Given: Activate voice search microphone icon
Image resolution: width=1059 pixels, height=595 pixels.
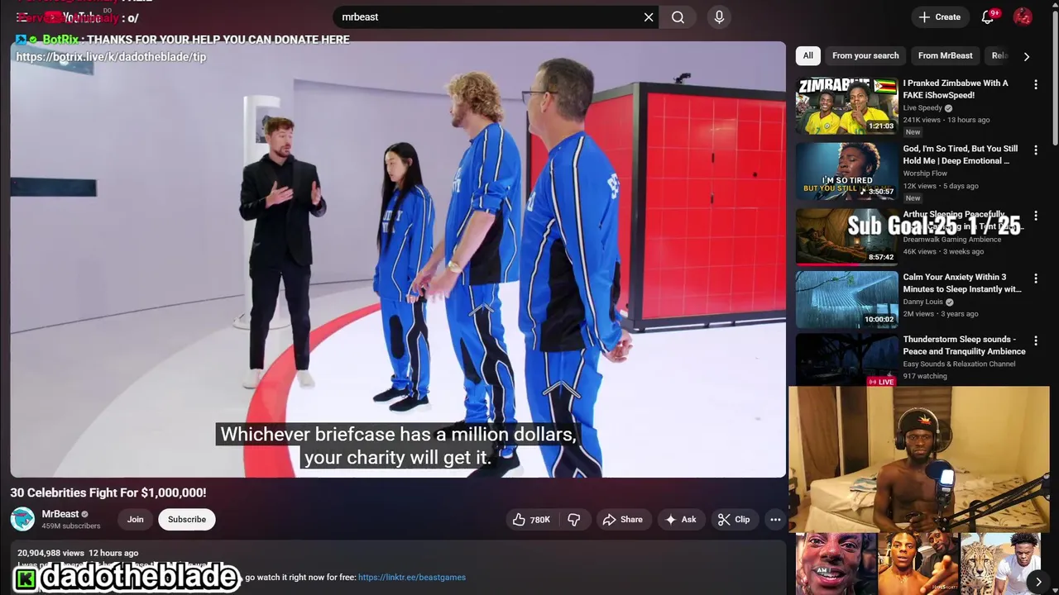Looking at the screenshot, I should tap(719, 17).
